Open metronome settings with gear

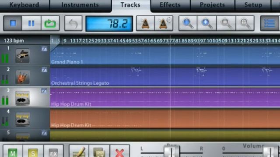164,23
